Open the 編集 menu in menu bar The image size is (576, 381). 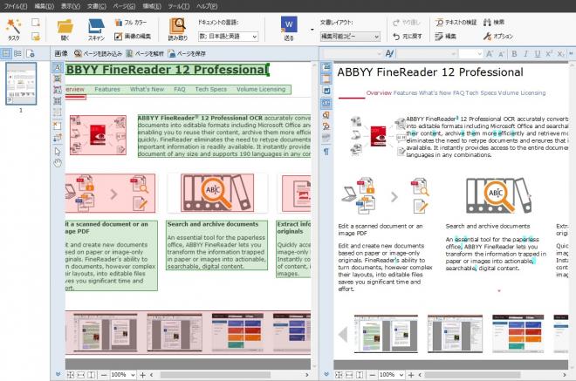(45, 6)
